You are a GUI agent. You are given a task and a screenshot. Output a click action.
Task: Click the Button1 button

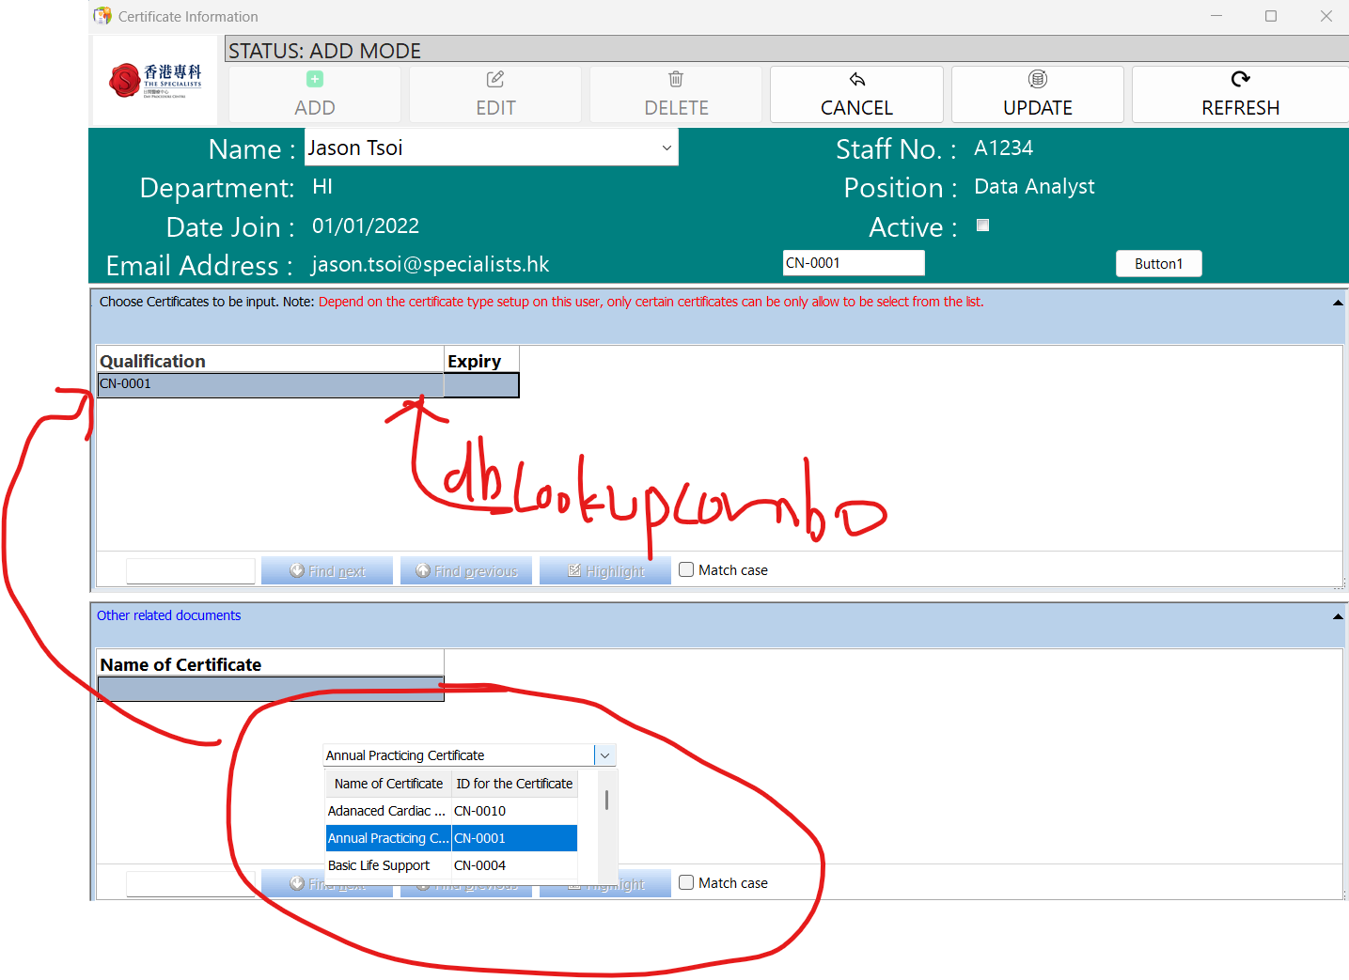click(1158, 264)
